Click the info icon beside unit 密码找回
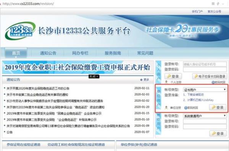The width and height of the screenshot is (229, 151). (185, 108)
